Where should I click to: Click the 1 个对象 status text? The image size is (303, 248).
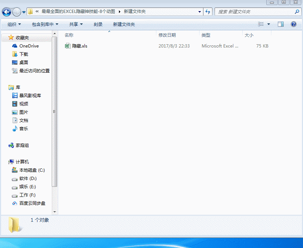40,220
